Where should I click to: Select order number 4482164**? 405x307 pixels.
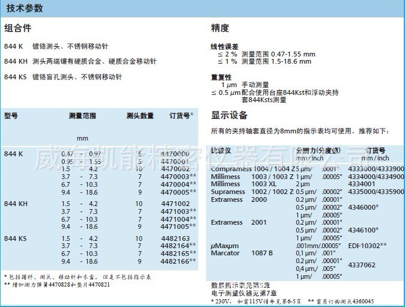click(178, 246)
